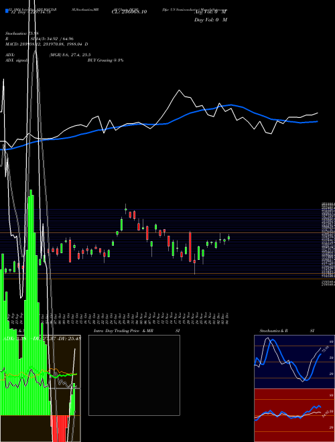Click the 'MACD:' values line
The height and width of the screenshot is (442, 335).
(46, 44)
